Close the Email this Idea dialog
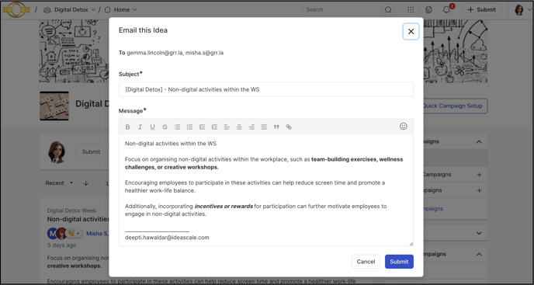 [x=411, y=31]
